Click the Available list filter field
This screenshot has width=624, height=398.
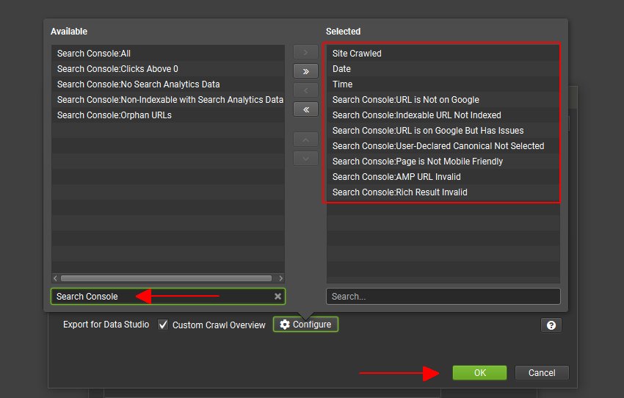click(168, 297)
